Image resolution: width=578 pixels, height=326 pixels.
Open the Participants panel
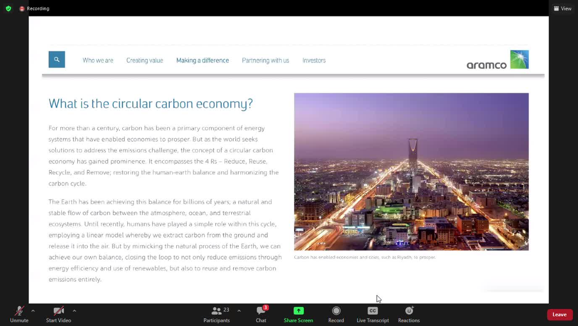pyautogui.click(x=217, y=314)
